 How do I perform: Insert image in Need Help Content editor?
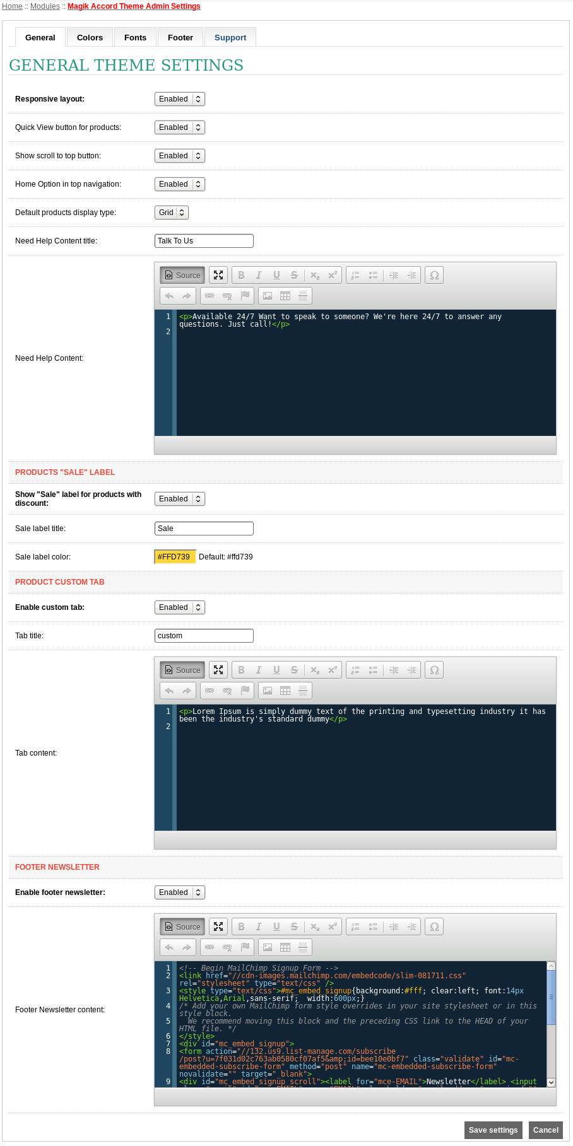[268, 296]
